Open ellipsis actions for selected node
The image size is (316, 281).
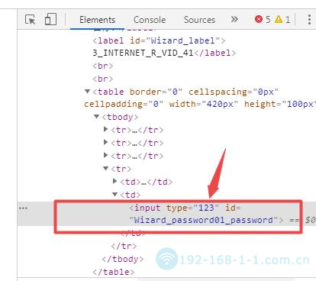23,208
